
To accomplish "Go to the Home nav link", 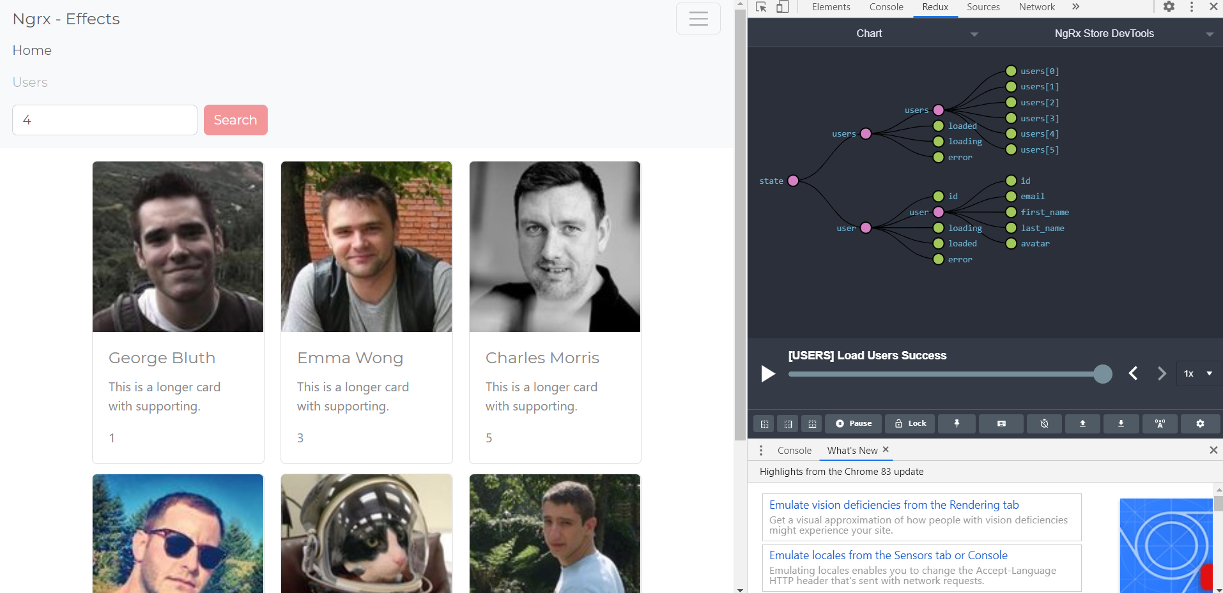I will pos(32,50).
